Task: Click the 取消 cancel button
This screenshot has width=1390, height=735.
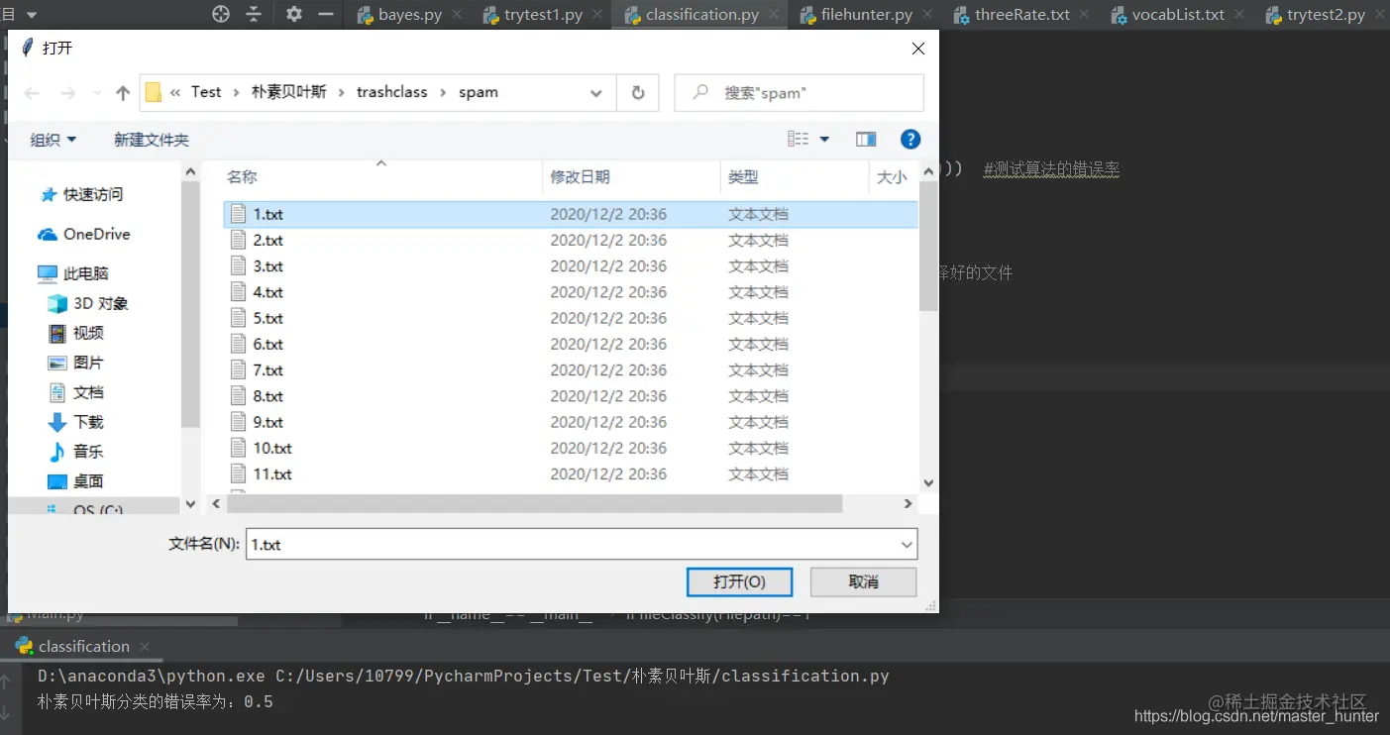Action: coord(862,581)
